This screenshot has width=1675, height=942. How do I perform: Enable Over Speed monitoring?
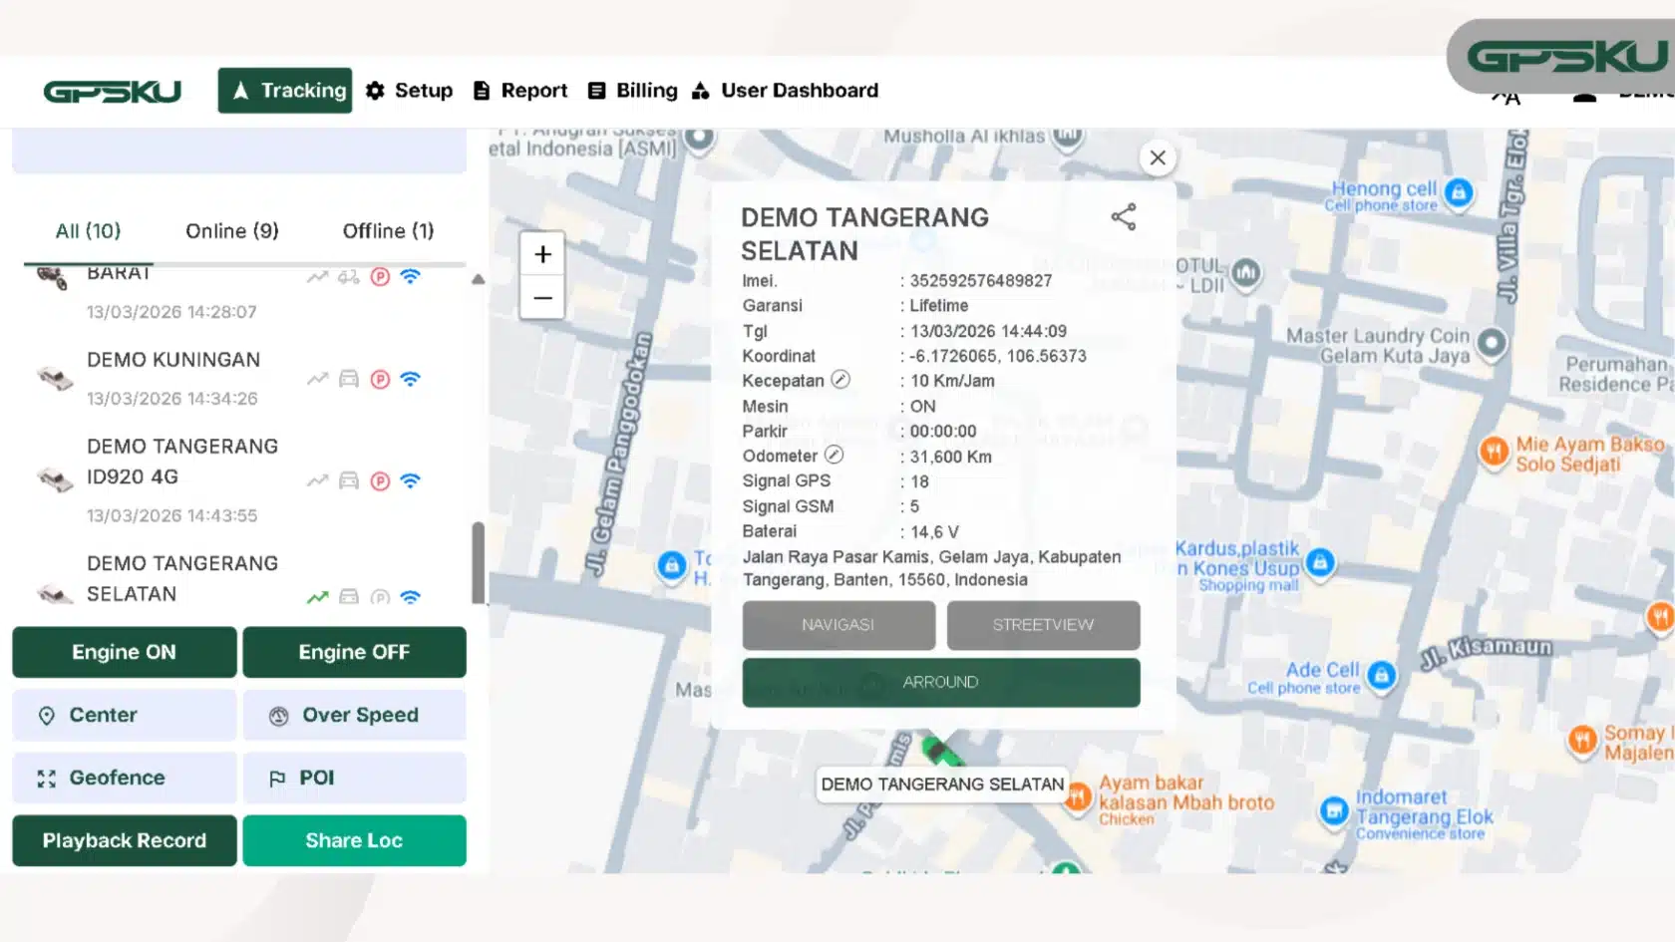point(354,715)
